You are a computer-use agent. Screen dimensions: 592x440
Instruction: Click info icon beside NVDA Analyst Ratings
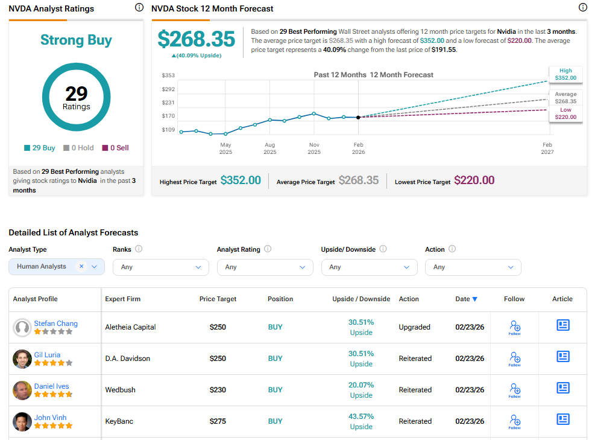139,8
